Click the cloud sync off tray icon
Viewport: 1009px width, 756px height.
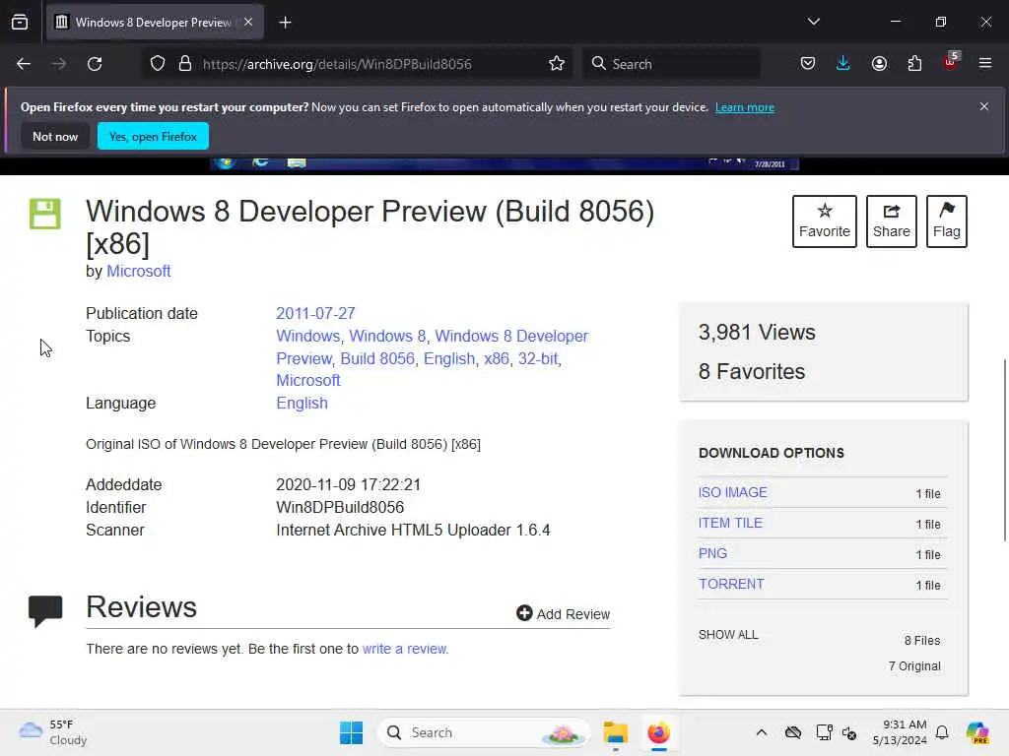coord(793,732)
